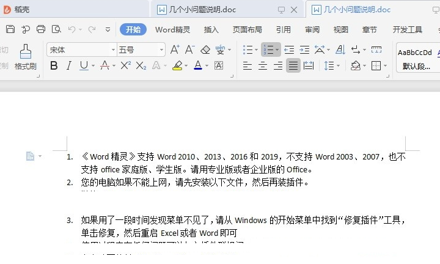Expand the line spacing dropdown arrow
This screenshot has height=264, width=440.
tap(338, 65)
